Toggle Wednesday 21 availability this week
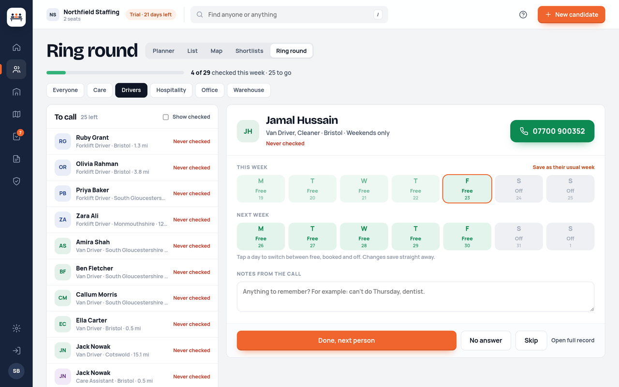 point(364,189)
